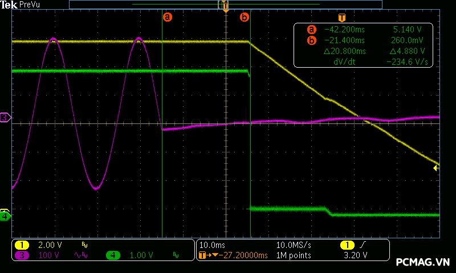This screenshot has height=273, width=456.
Task: Click the channel 1 yellow badge in bottom readout
Action: (x=22, y=245)
